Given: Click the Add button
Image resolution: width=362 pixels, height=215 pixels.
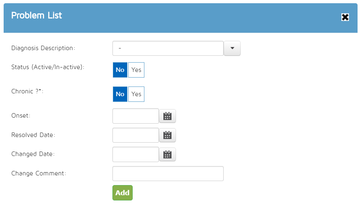Looking at the screenshot, I should pyautogui.click(x=123, y=193).
